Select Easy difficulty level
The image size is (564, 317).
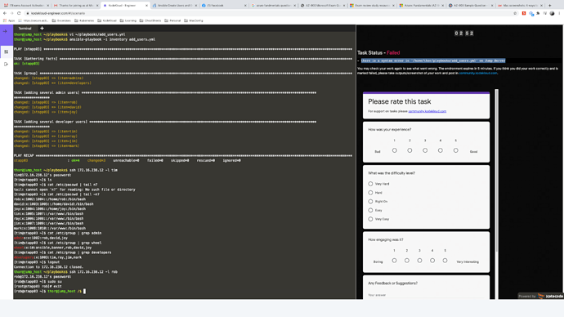(370, 210)
